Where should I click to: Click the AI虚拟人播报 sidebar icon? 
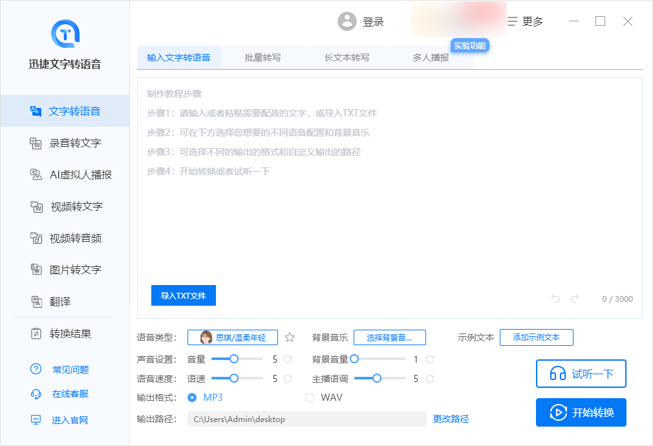[x=36, y=175]
